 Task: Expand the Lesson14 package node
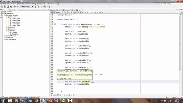(x=7, y=27)
